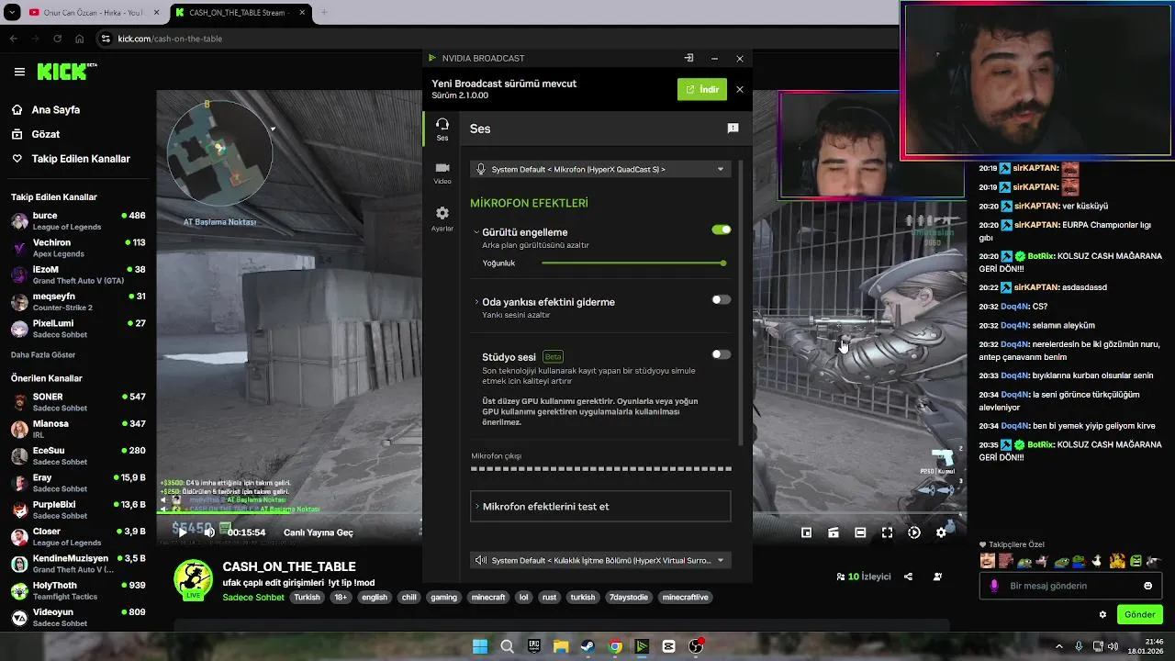The height and width of the screenshot is (661, 1175).
Task: Click Canlı Yayına Geç in the player
Action: click(x=319, y=532)
